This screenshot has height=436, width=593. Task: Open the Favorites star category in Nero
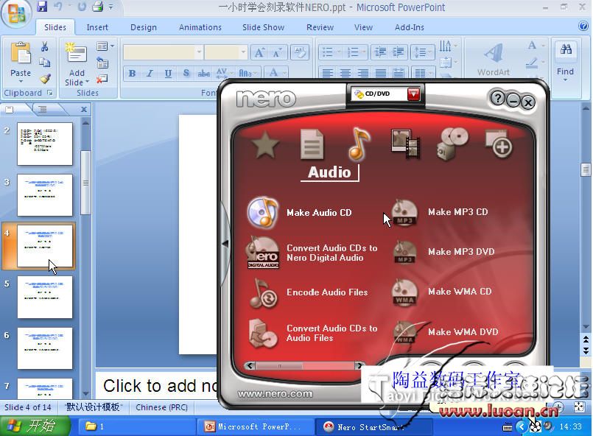[x=265, y=144]
